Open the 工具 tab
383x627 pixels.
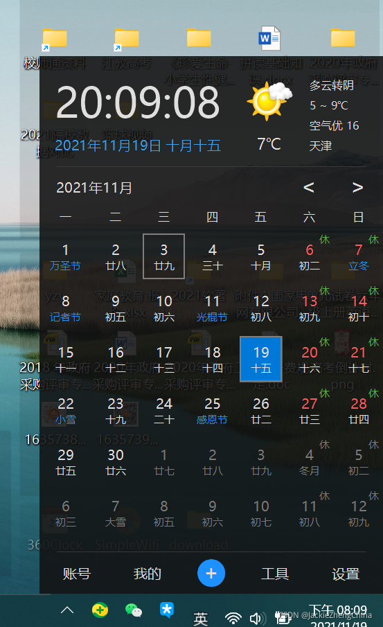pos(275,574)
